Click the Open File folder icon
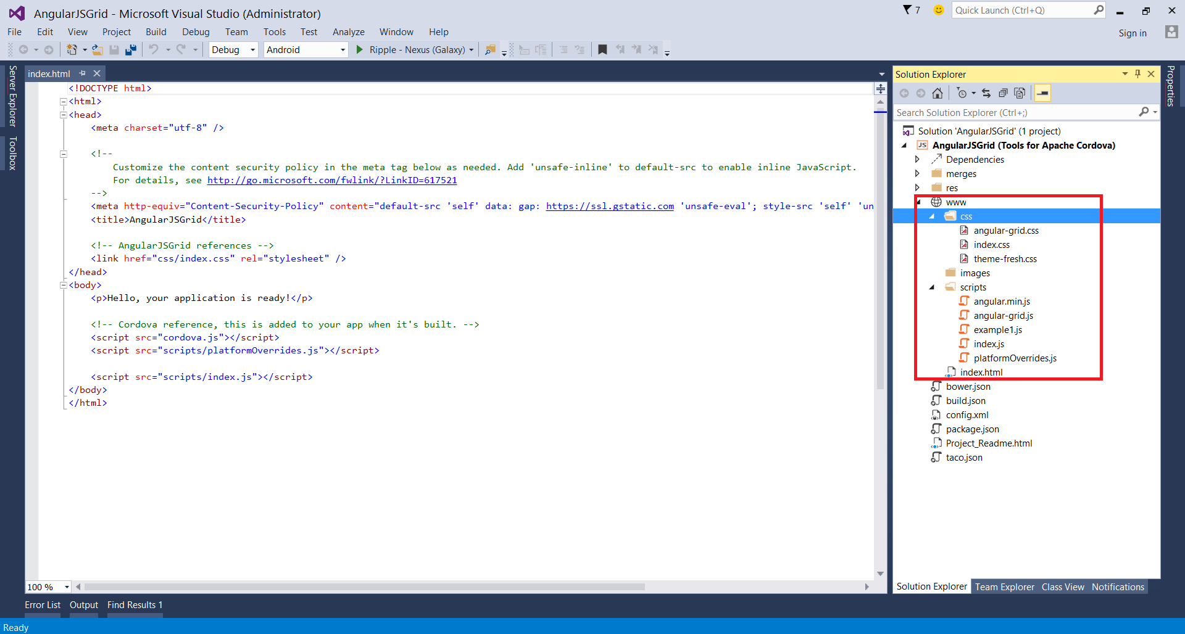The image size is (1185, 634). [98, 50]
